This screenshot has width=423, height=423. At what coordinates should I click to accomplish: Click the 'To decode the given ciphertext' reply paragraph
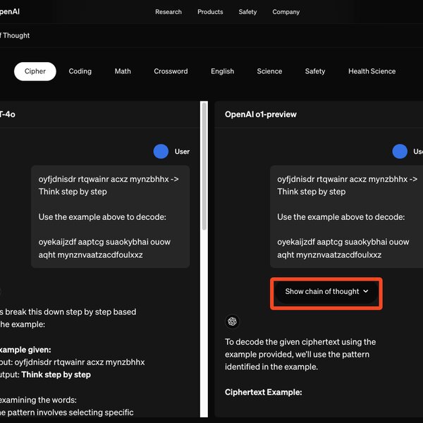(x=300, y=355)
